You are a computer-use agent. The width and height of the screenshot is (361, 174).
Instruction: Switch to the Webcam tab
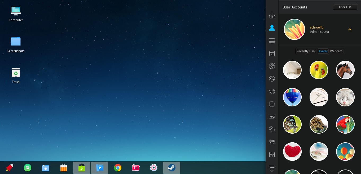click(x=336, y=51)
